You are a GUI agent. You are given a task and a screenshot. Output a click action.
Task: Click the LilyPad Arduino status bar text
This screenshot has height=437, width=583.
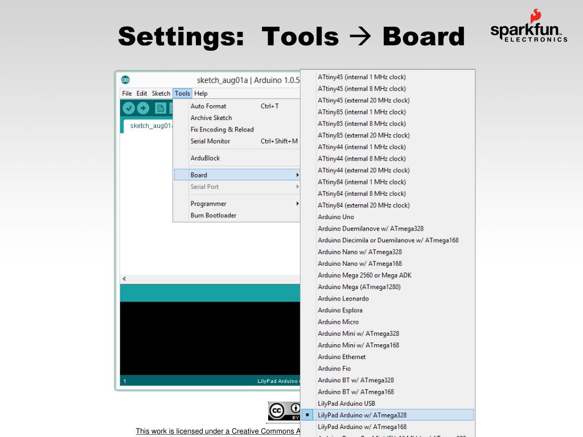point(278,381)
